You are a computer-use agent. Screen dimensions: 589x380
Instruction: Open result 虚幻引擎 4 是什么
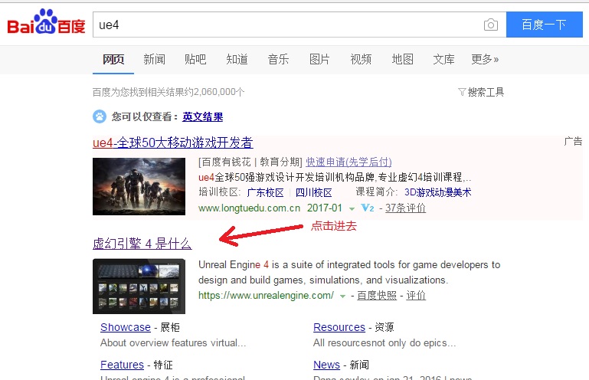tap(142, 244)
